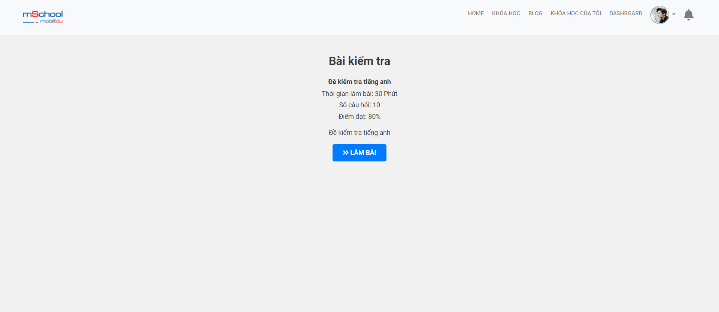The width and height of the screenshot is (719, 312).
Task: Start the test with LÀM BÀI button
Action: pyautogui.click(x=359, y=153)
